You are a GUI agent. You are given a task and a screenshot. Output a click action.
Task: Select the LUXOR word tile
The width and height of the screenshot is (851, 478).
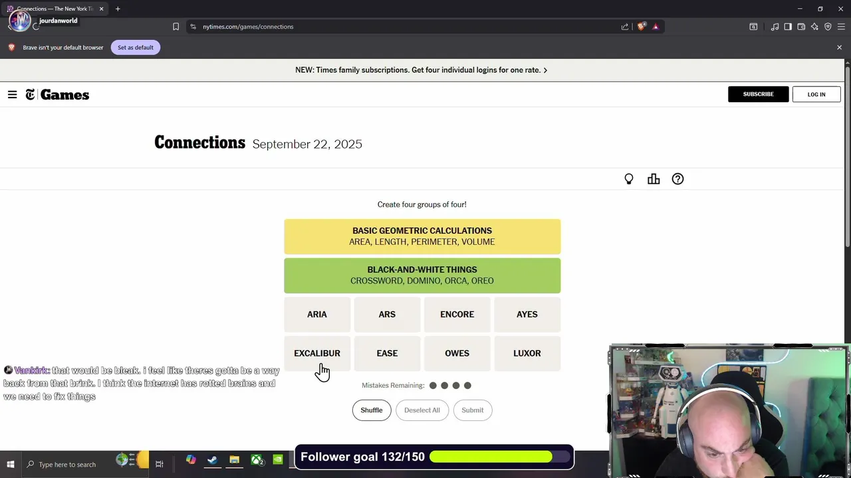coord(527,353)
